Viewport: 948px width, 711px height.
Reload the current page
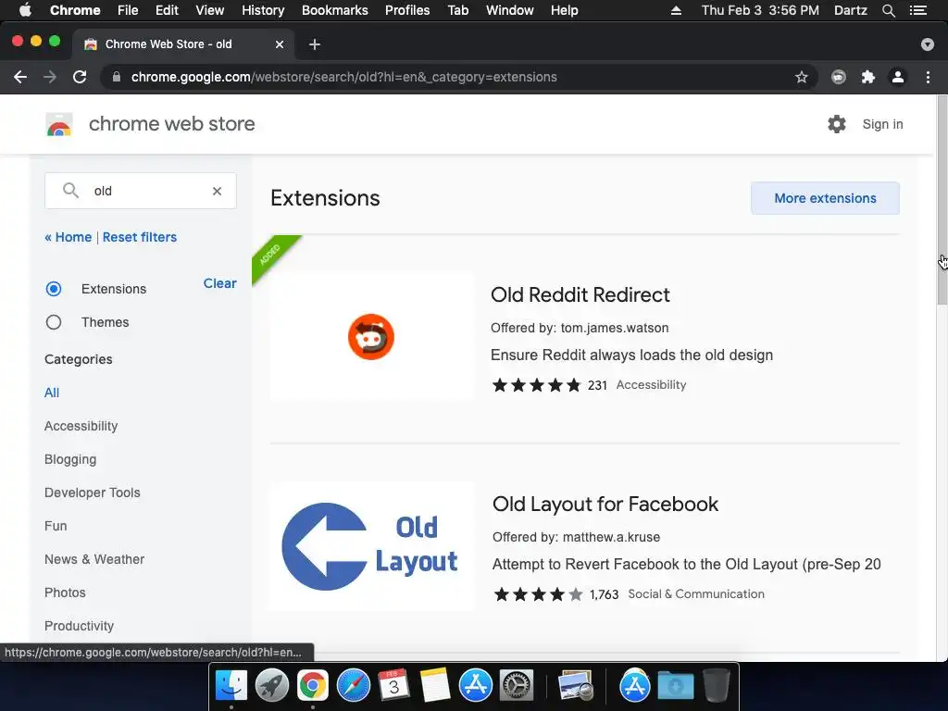coord(80,77)
